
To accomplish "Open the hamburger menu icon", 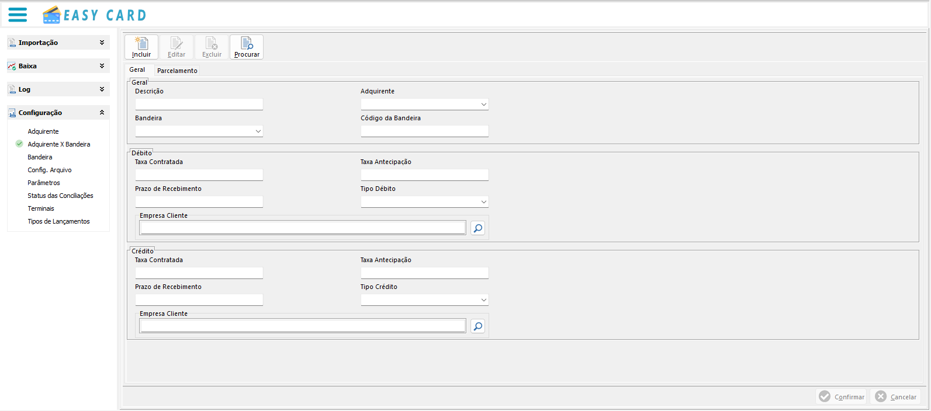I will [18, 15].
